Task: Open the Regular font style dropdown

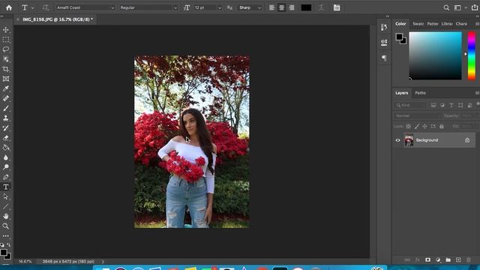Action: point(148,7)
